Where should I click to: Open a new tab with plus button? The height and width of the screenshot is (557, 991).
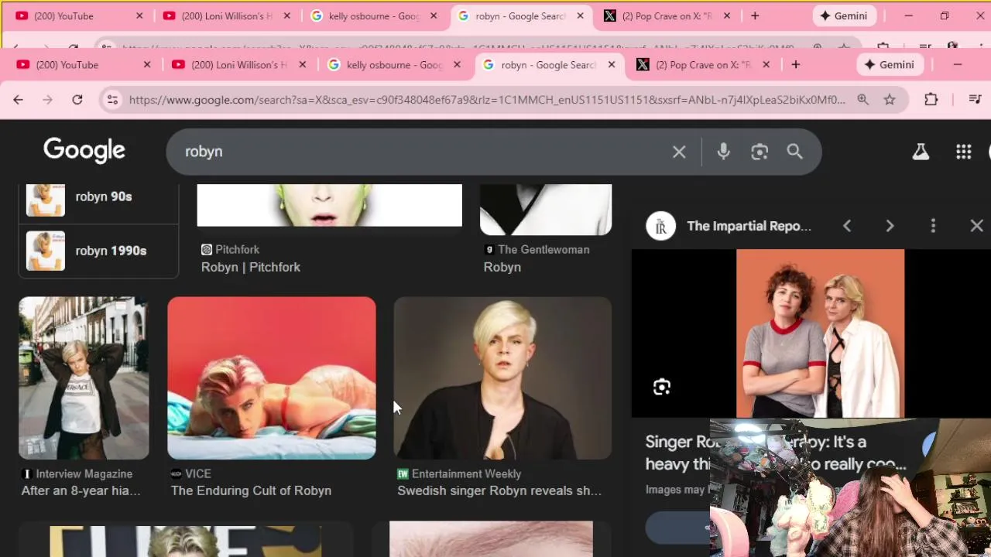[x=795, y=65]
